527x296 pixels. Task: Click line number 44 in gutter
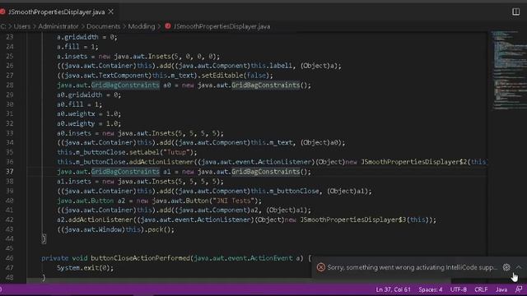pos(10,238)
